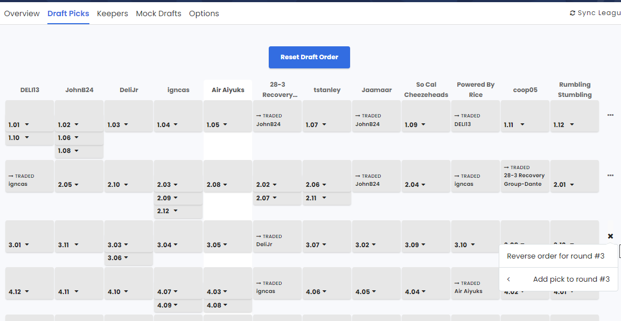Click the Air Aiyuks column header
The image size is (621, 321).
[228, 90]
